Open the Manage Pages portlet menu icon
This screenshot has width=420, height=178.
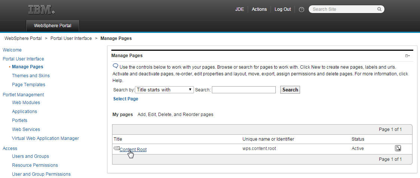click(x=407, y=56)
